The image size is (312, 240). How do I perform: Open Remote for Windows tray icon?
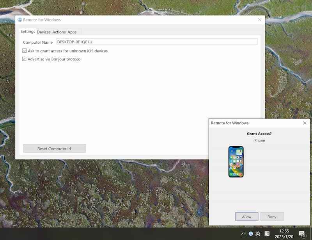pyautogui.click(x=251, y=234)
